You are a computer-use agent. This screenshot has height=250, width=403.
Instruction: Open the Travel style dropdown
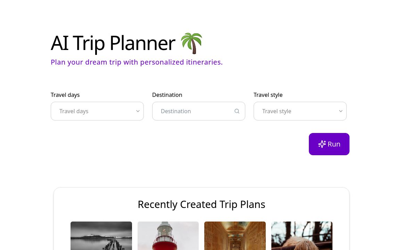(x=300, y=111)
